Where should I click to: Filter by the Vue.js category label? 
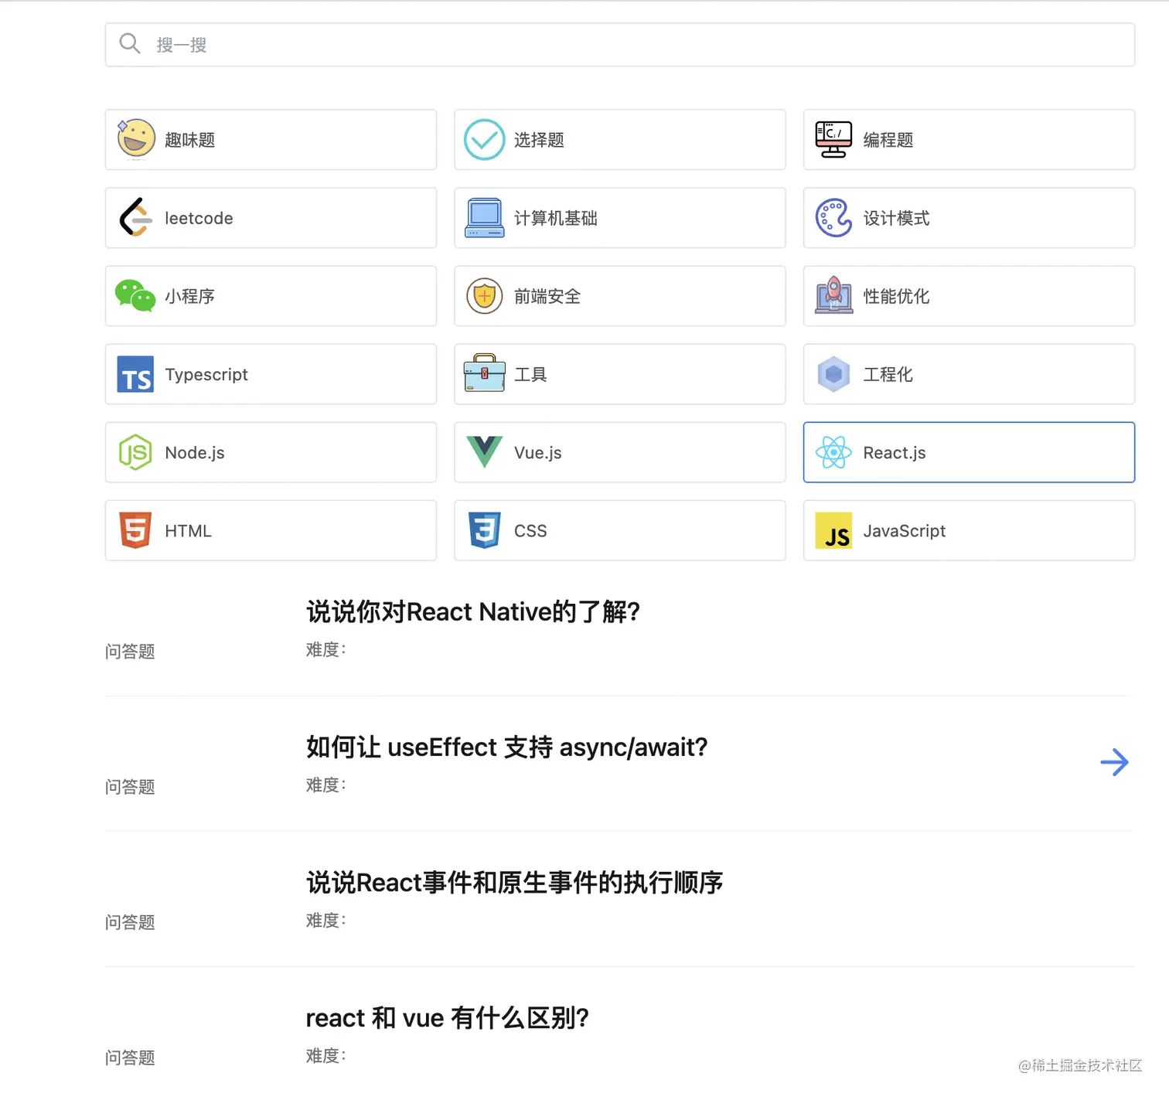click(x=538, y=453)
